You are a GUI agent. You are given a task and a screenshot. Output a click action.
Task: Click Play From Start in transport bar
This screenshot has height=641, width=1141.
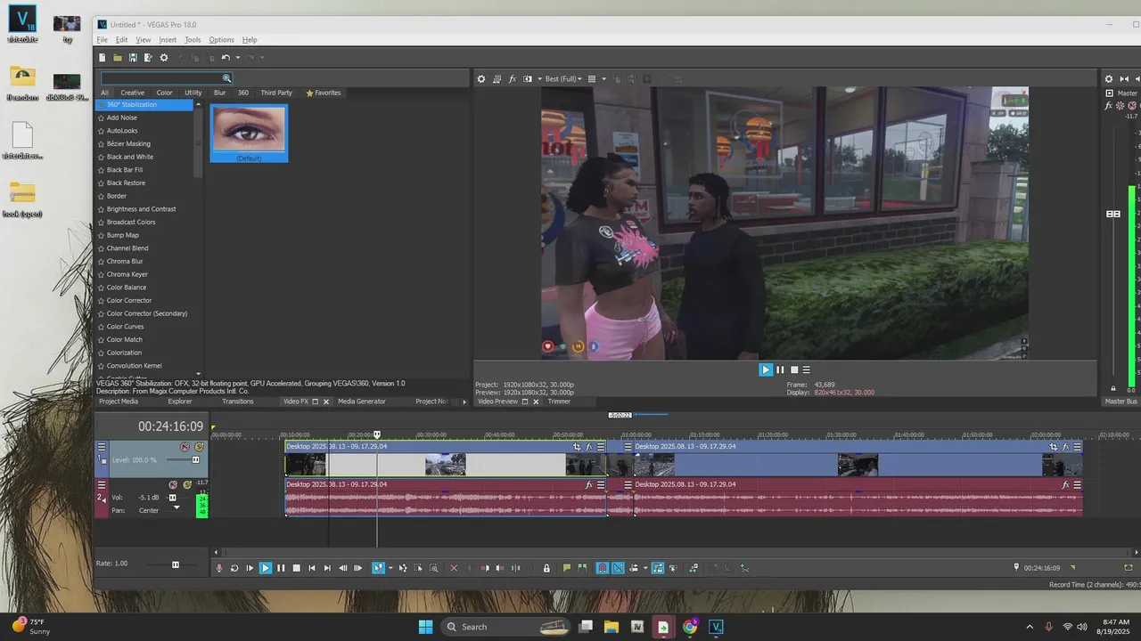point(250,568)
